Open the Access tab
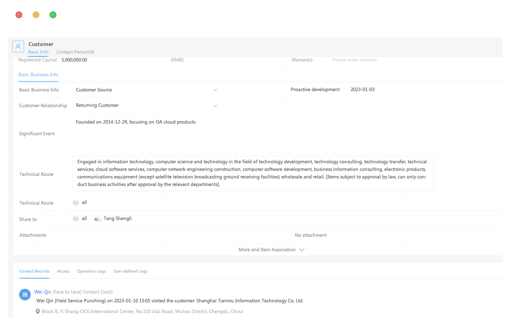The height and width of the screenshot is (326, 511). click(63, 271)
